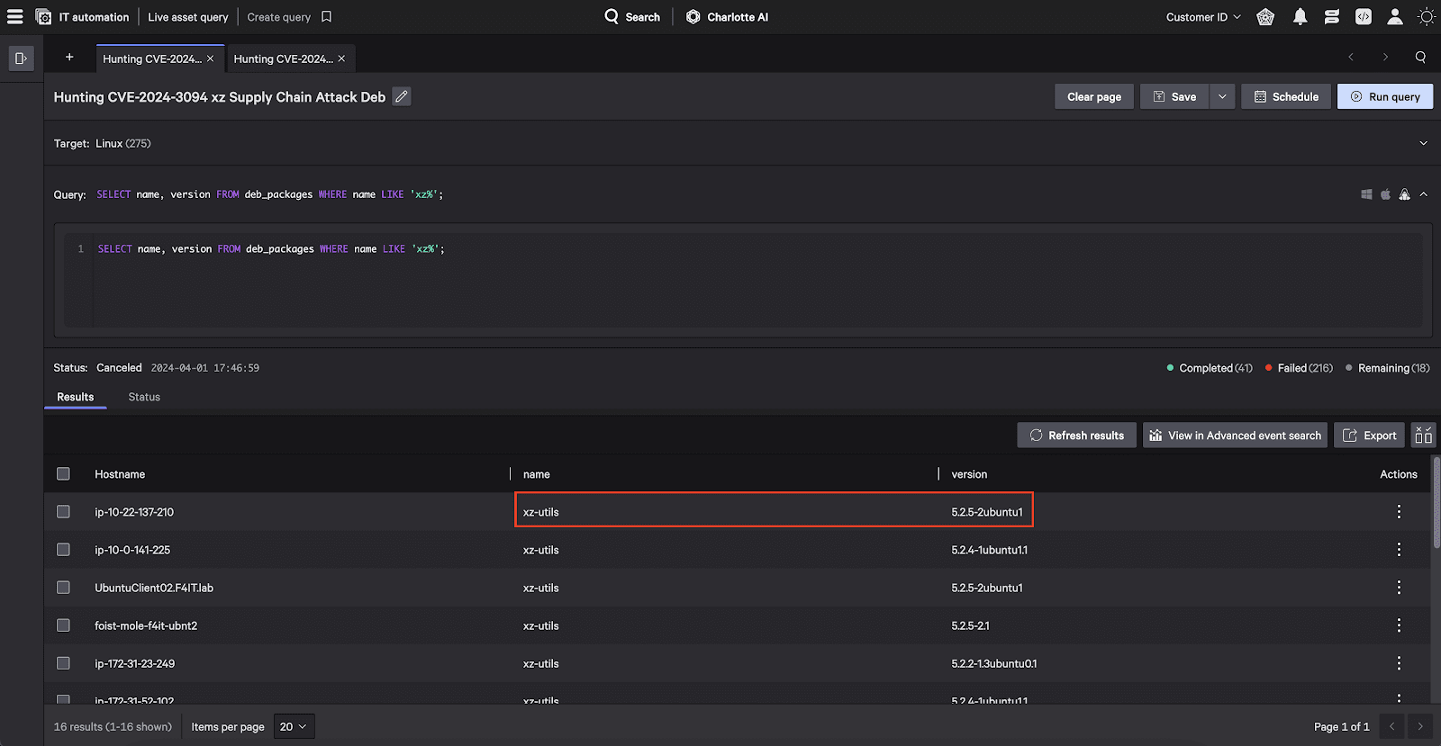
Task: Expand the Target Linux section
Action: point(1423,143)
